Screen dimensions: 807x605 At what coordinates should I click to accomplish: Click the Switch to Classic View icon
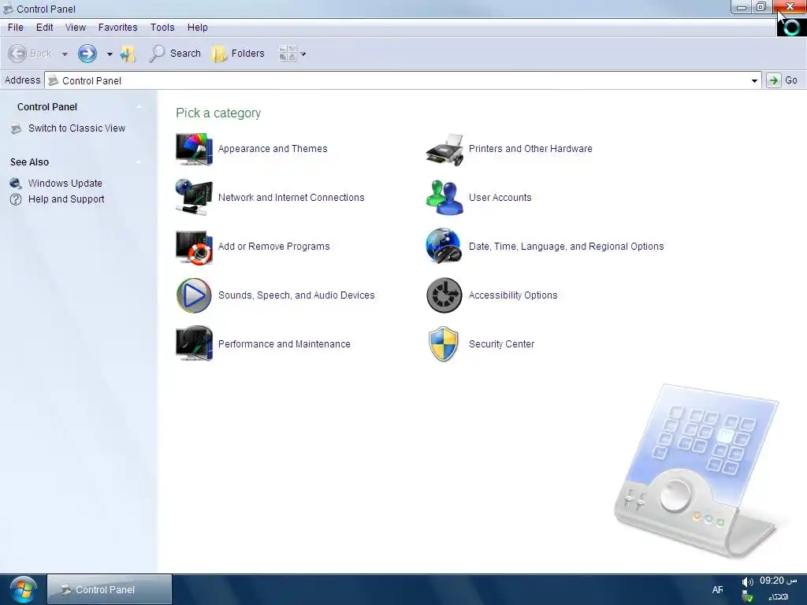[16, 128]
